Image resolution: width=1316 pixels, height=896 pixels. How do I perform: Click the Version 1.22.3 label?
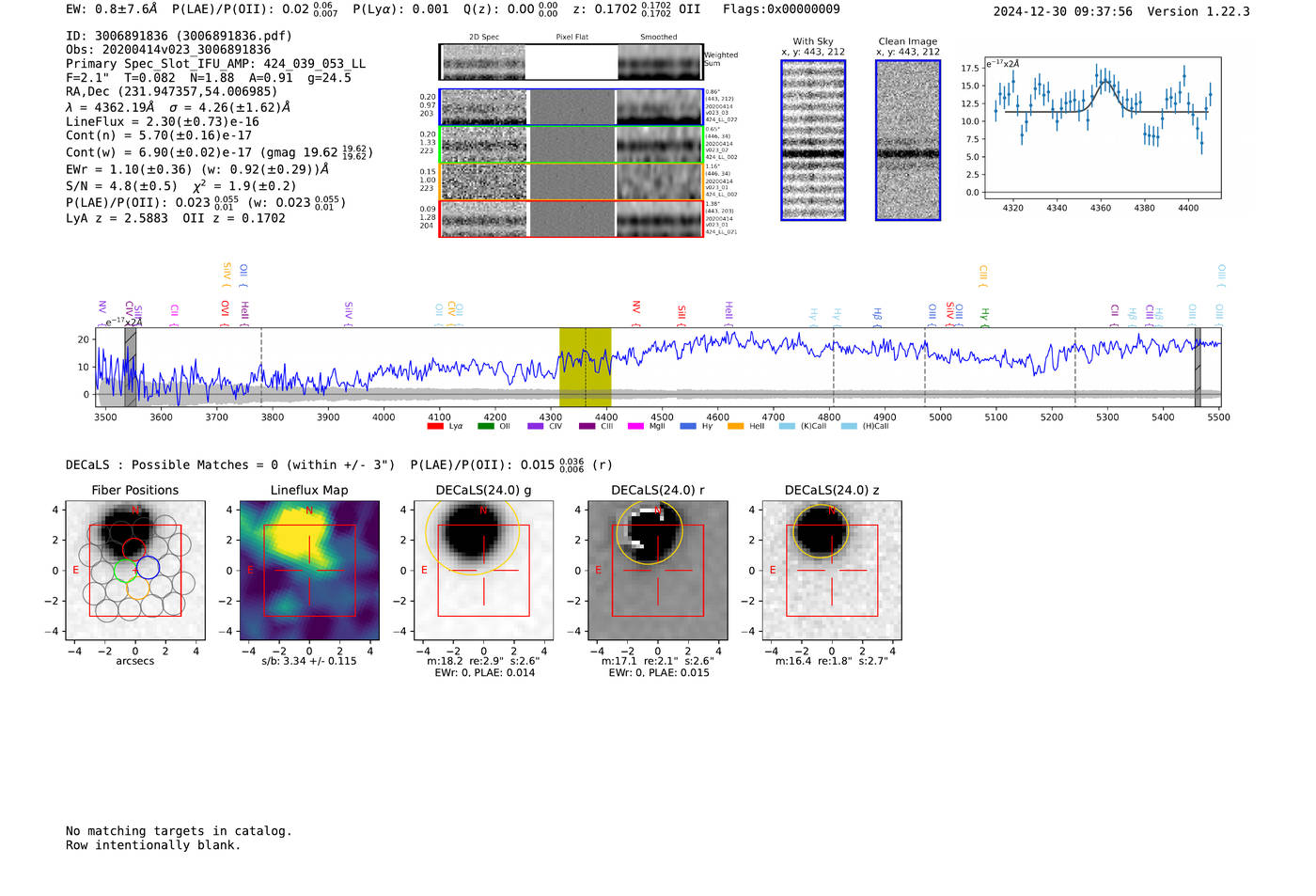click(x=1199, y=11)
